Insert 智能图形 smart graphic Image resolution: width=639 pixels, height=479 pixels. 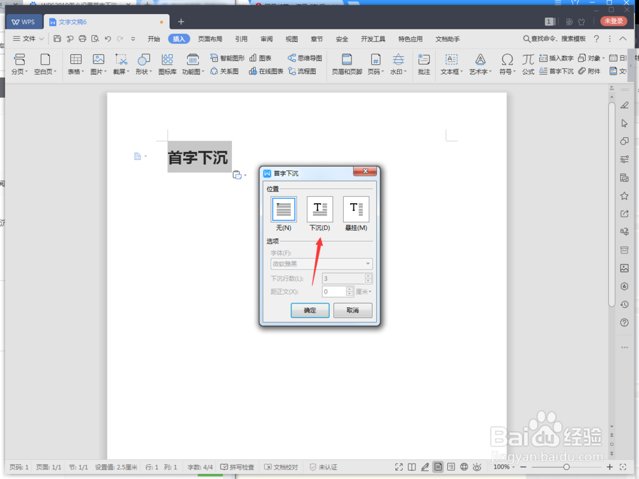point(227,58)
